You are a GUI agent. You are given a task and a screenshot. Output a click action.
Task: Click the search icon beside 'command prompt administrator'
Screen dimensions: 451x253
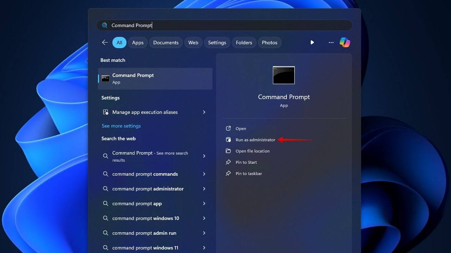point(105,189)
